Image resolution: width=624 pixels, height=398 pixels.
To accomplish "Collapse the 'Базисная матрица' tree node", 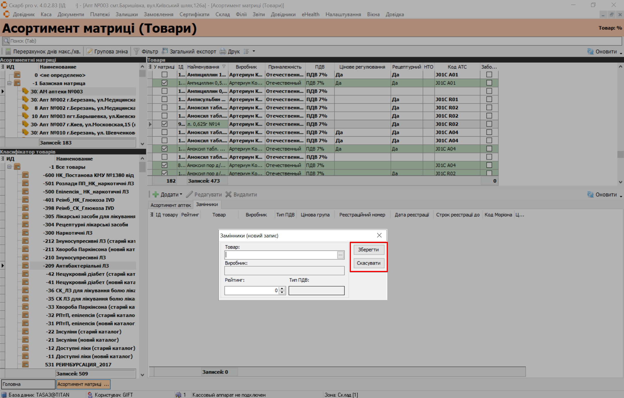I will coord(9,83).
